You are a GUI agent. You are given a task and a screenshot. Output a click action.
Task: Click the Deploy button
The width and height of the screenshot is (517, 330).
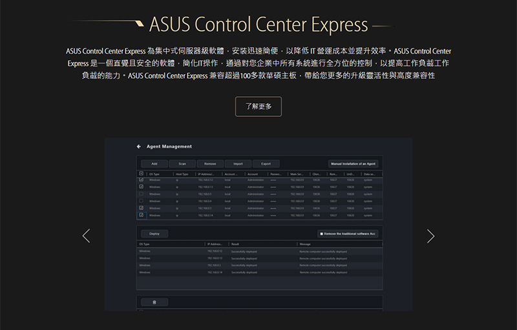[154, 234]
